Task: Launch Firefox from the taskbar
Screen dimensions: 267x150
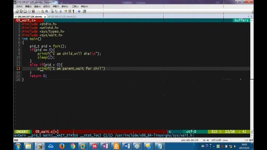Action: (x=62, y=146)
